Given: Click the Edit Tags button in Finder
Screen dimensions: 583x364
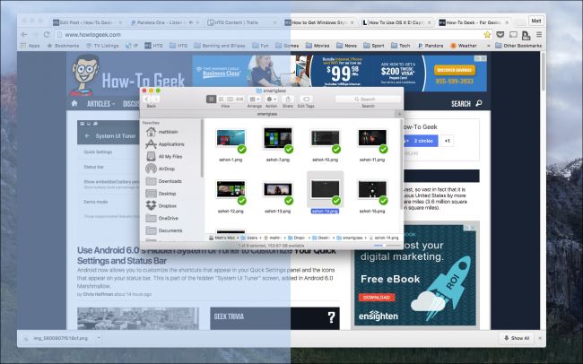Looking at the screenshot, I should click(x=306, y=99).
